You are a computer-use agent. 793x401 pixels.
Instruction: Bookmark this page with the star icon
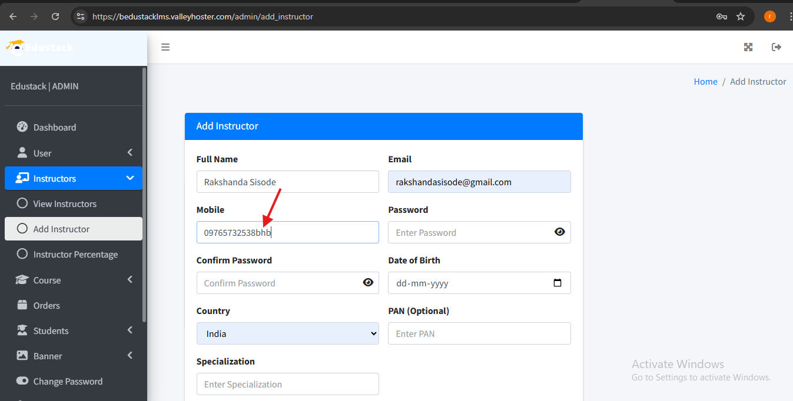pos(741,16)
